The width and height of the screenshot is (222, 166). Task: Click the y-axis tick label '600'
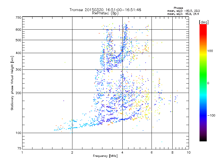point(18,30)
